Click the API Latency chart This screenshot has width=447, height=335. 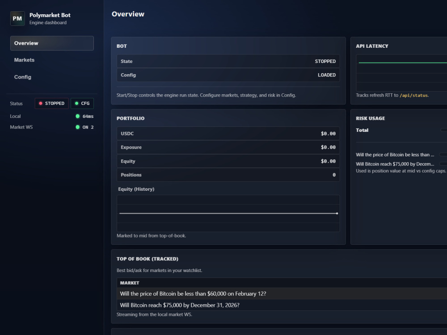click(x=401, y=73)
